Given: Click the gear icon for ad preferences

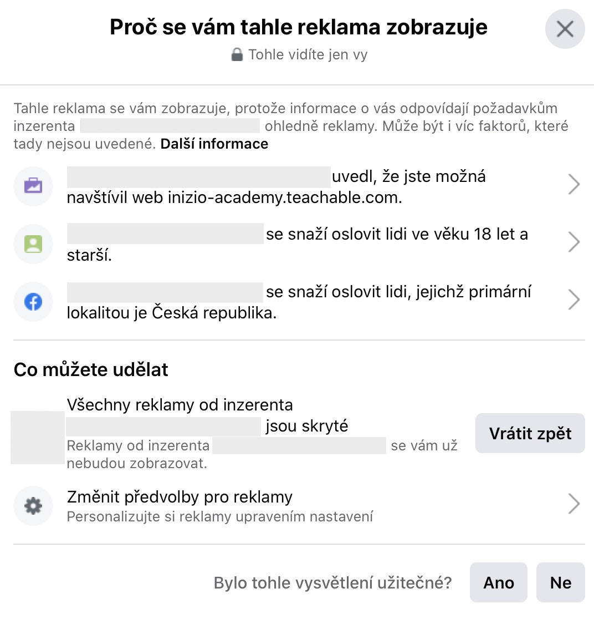Looking at the screenshot, I should [x=33, y=506].
